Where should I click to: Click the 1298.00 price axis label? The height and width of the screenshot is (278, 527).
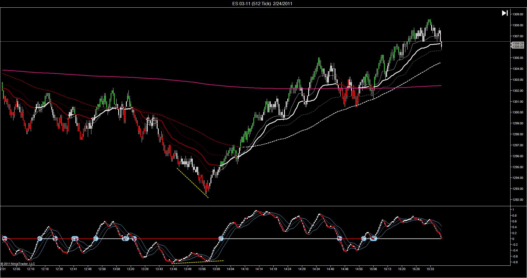click(x=518, y=134)
